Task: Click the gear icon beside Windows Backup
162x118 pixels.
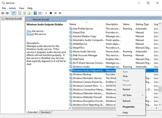Action: coord(71,74)
